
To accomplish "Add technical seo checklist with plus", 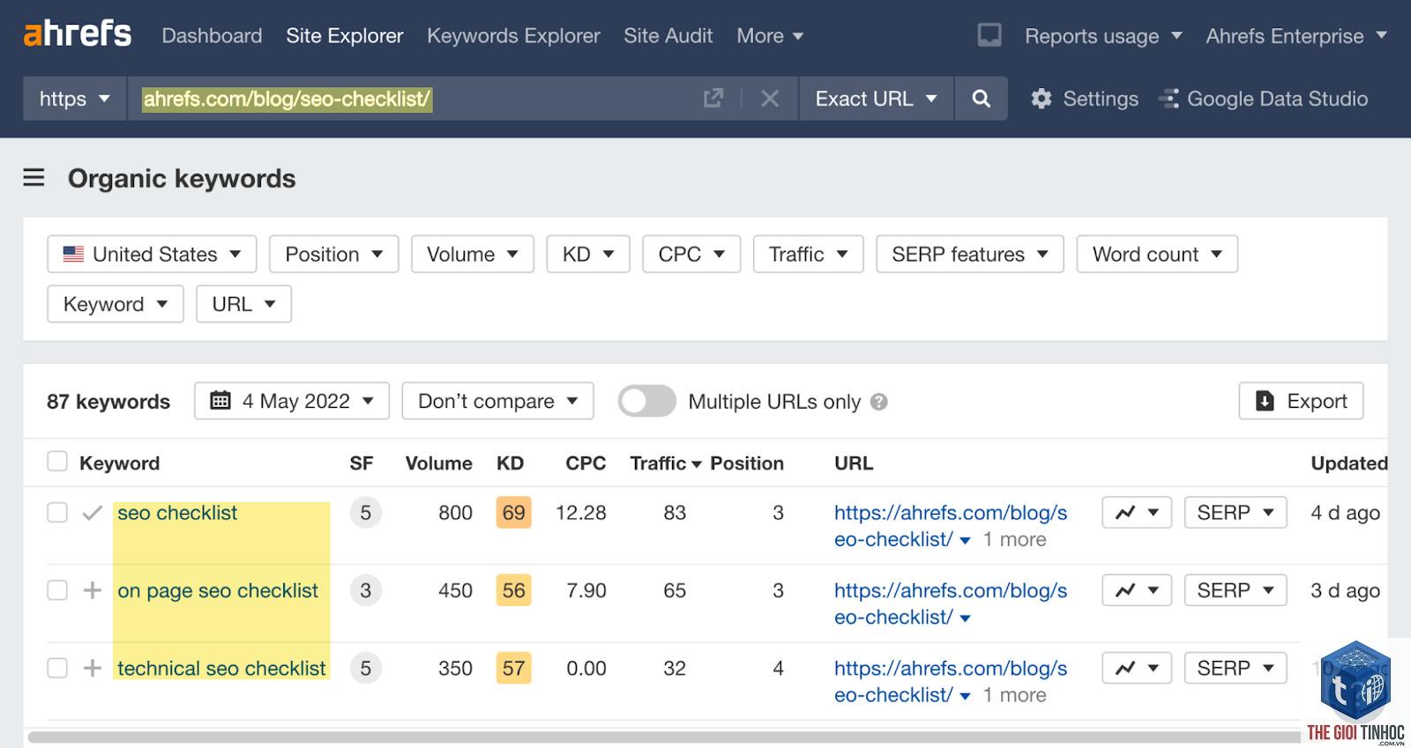I will pyautogui.click(x=92, y=668).
